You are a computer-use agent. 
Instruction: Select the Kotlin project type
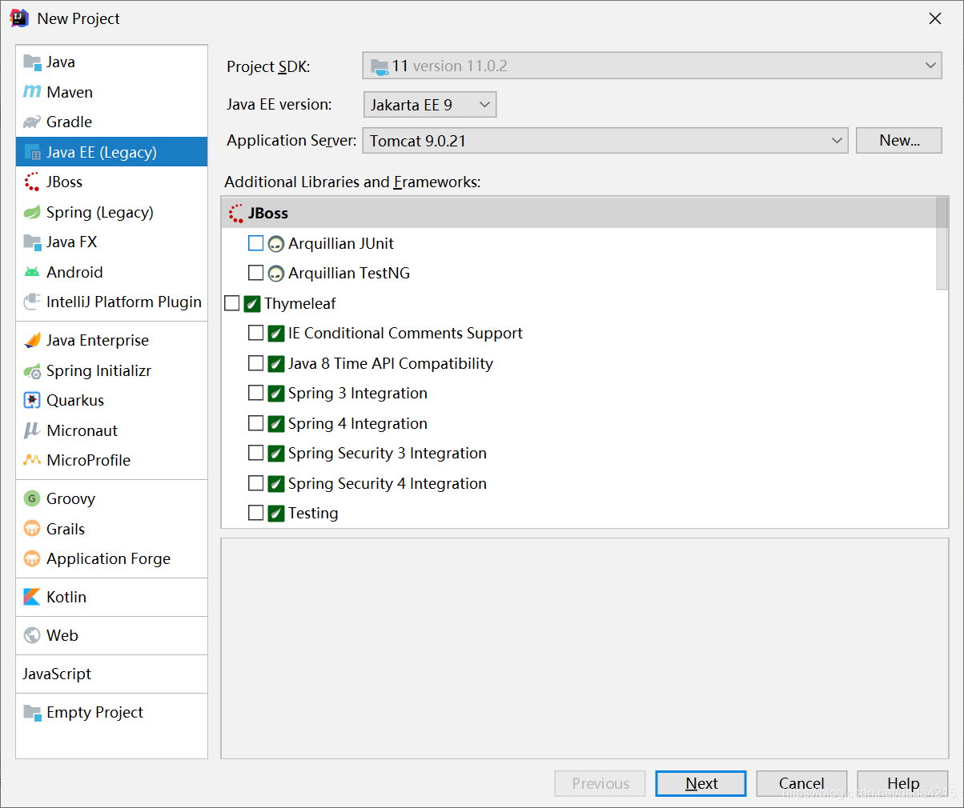112,598
